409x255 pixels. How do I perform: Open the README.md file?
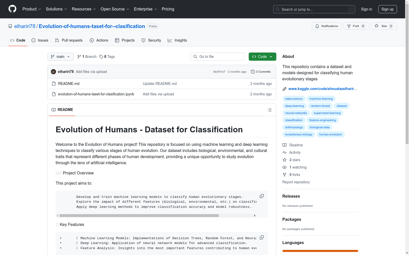(x=69, y=84)
